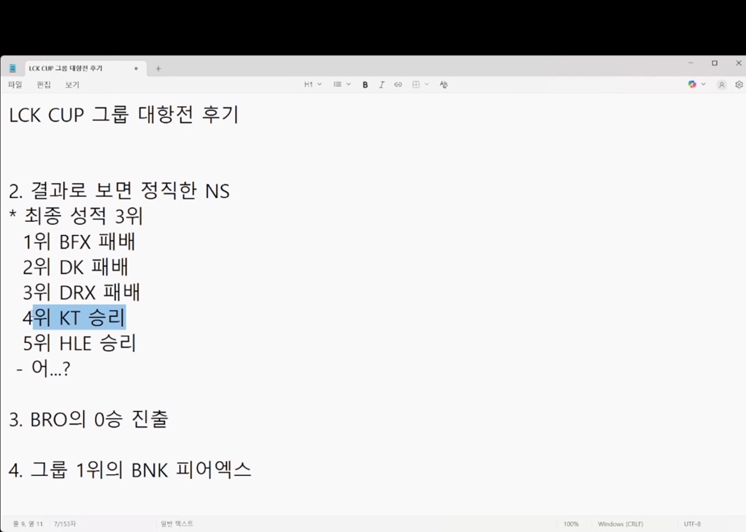The image size is (746, 532).
Task: Click the Copilot icon
Action: 693,85
